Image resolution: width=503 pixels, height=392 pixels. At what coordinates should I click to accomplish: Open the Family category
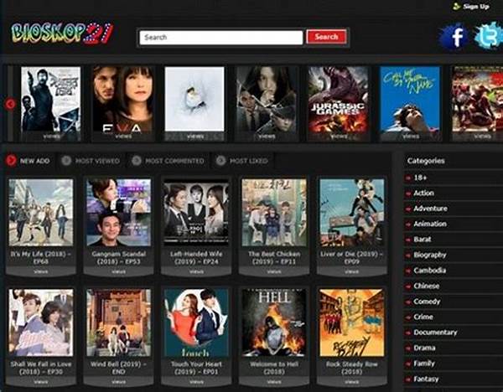(x=424, y=364)
